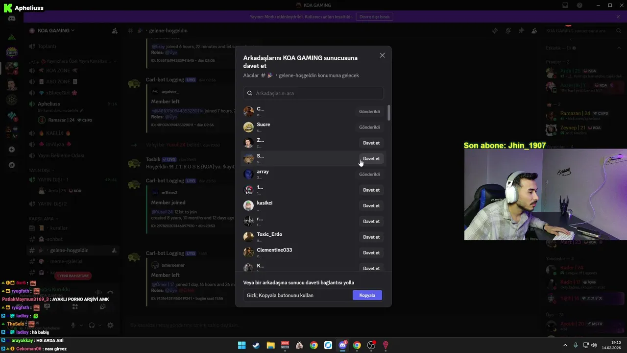Toggle headphone deafen in the user panel
627x353 pixels.
(x=92, y=326)
